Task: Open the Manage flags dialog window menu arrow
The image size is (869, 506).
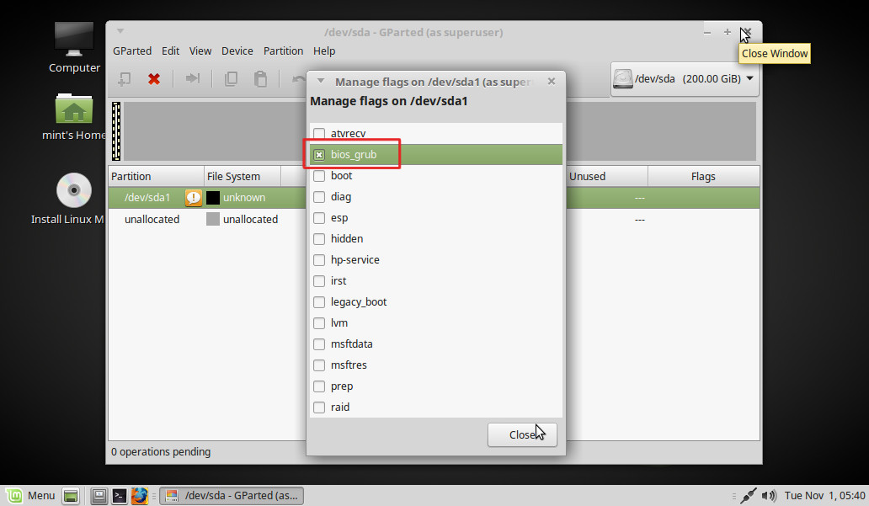Action: tap(321, 82)
